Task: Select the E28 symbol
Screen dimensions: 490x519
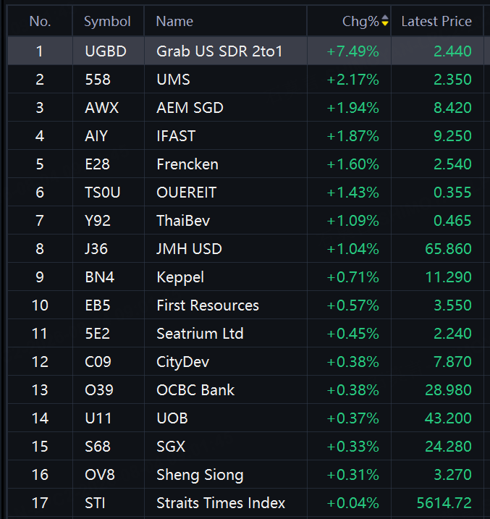Action: pos(97,164)
